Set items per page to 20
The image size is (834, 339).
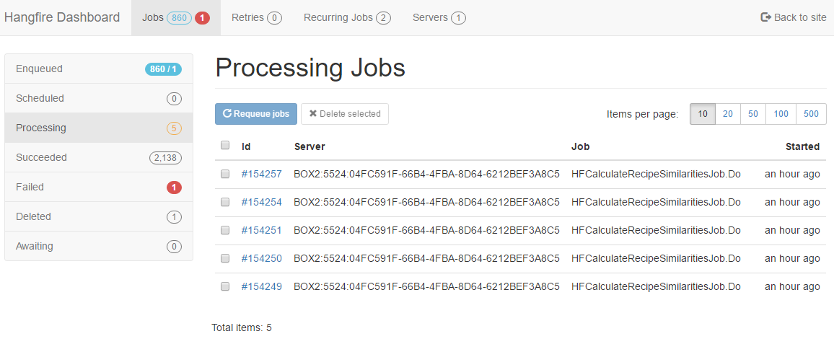728,114
